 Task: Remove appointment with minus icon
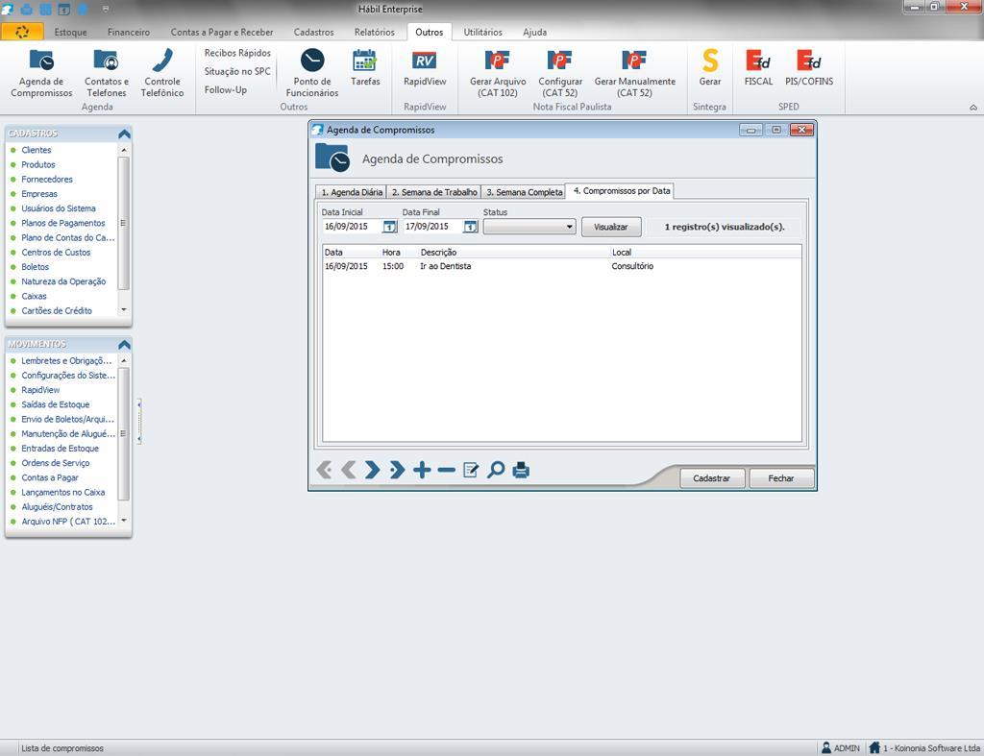(446, 470)
